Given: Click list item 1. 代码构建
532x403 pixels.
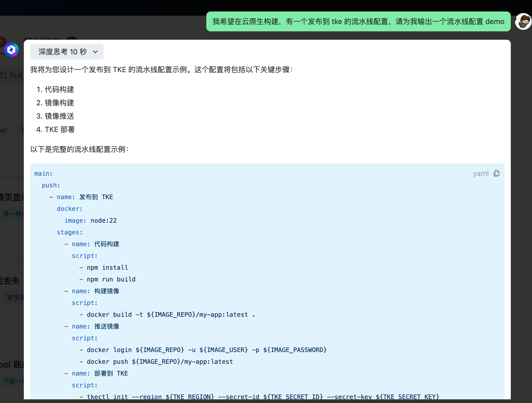Looking at the screenshot, I should (x=55, y=89).
